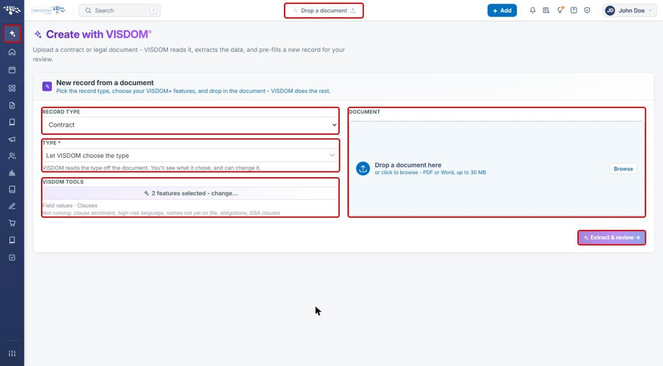The image size is (663, 366).
Task: Open the lightbulb tips icon
Action: (560, 10)
